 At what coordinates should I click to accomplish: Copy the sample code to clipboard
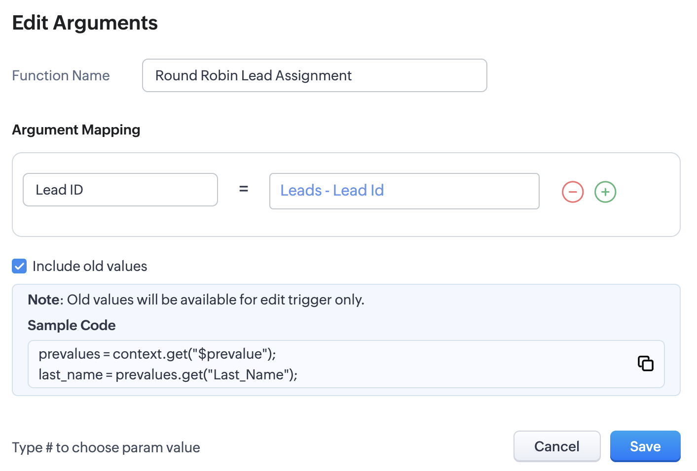(645, 364)
